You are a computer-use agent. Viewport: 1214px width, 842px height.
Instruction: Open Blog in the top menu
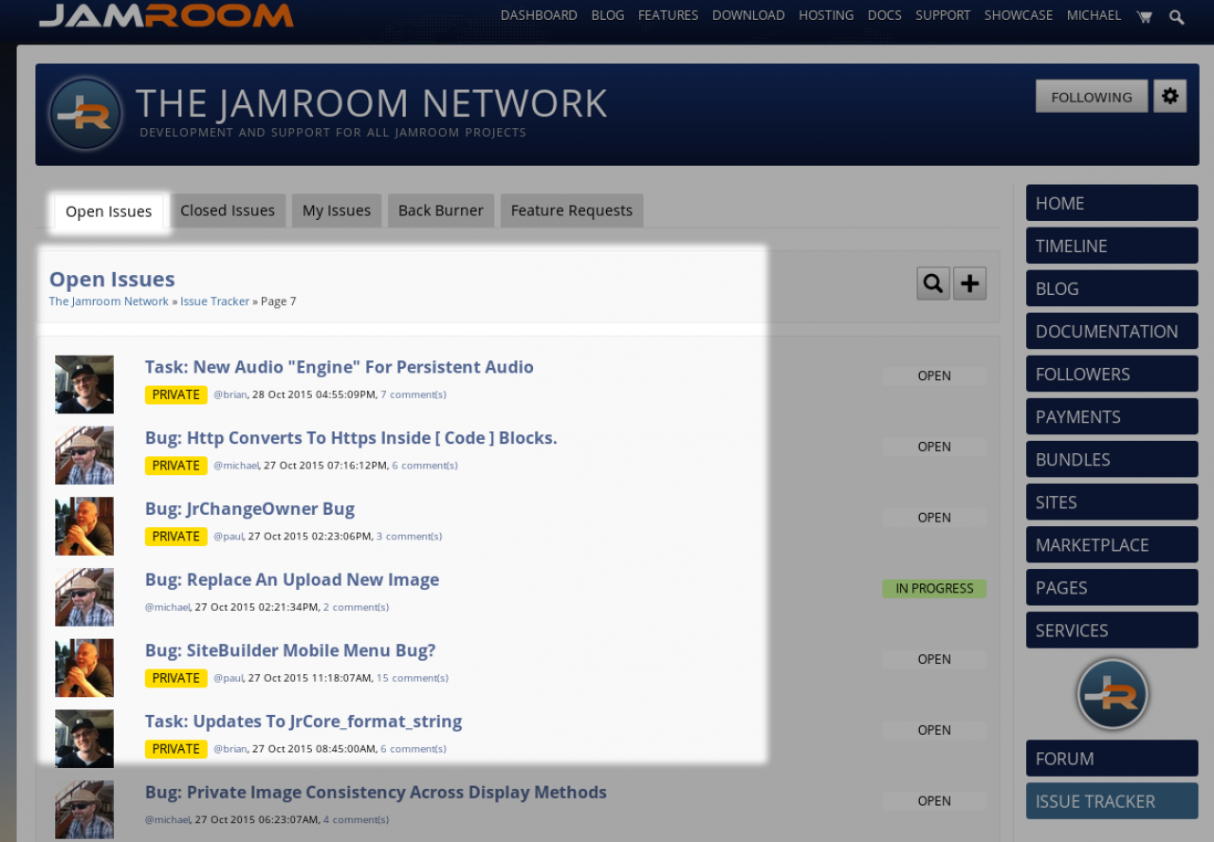coord(608,15)
